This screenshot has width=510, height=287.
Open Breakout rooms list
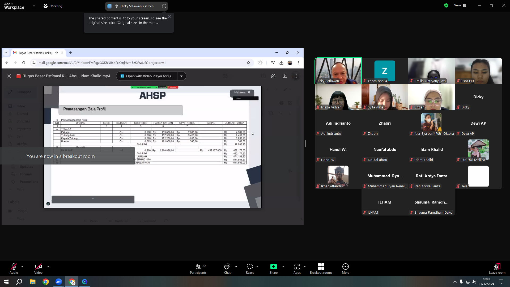click(321, 268)
